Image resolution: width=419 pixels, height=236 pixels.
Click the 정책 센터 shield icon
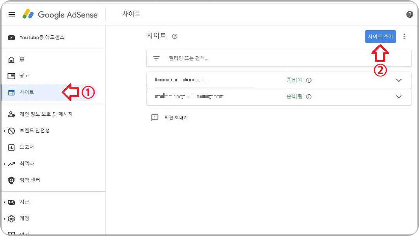point(12,180)
